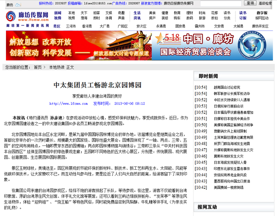Screen dimensions: 277x216
Task: Click the 报网互动 section header
Action: pos(208,207)
